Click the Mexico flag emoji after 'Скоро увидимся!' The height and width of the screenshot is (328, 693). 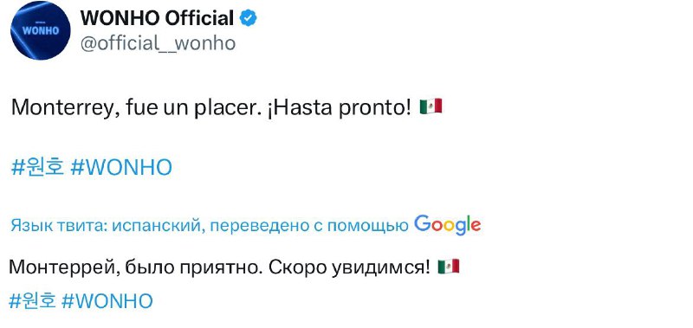coord(448,267)
